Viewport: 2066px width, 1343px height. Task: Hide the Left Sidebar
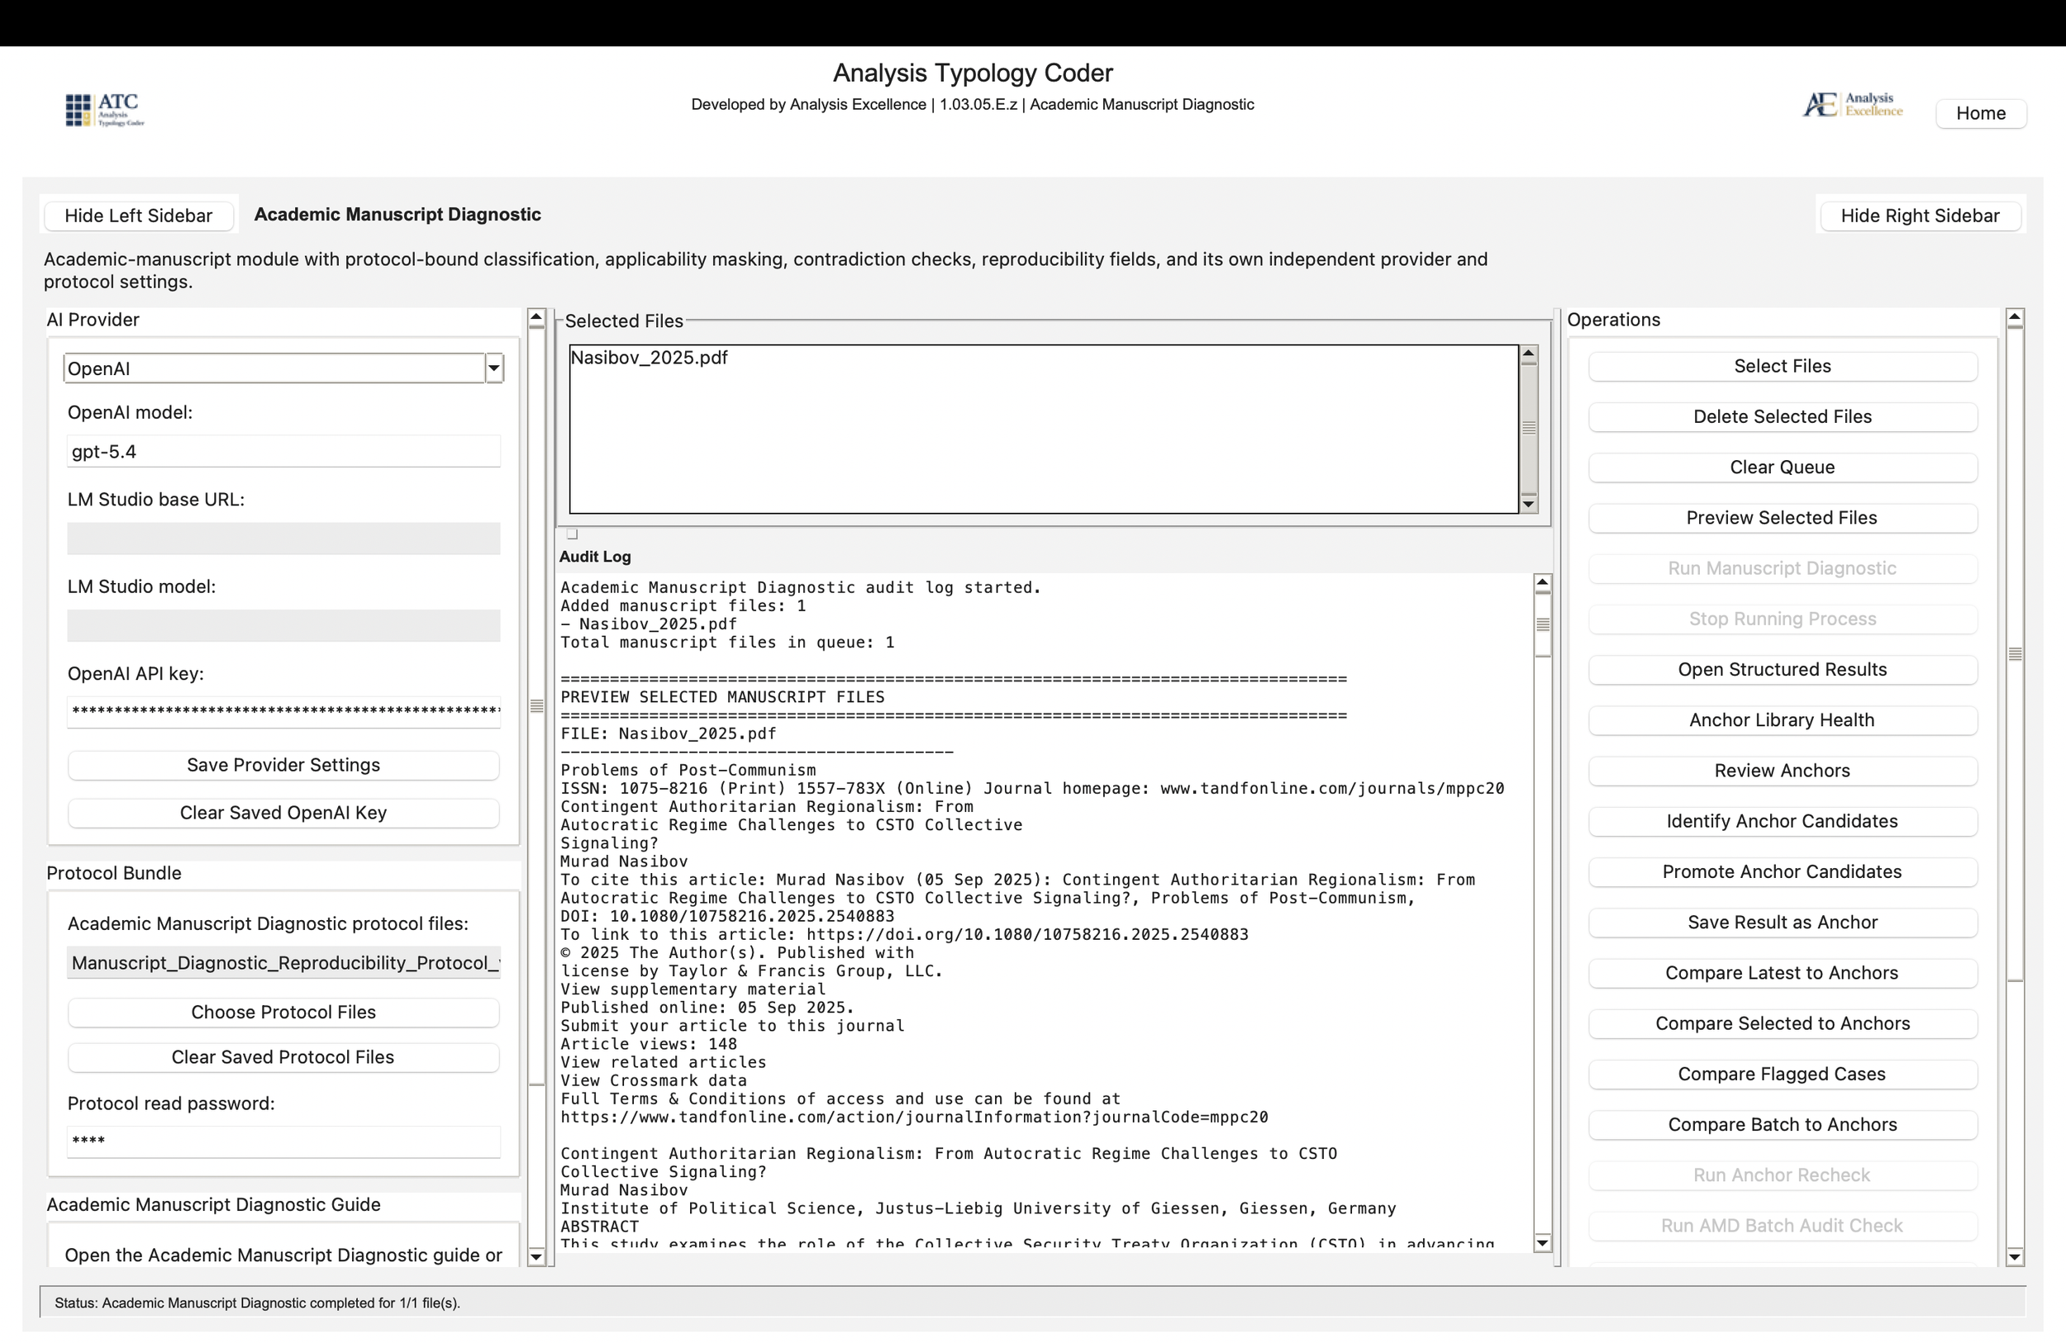pyautogui.click(x=138, y=215)
